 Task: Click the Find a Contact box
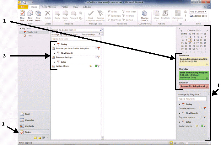click(x=198, y=12)
